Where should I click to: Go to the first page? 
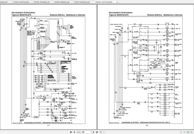pos(71,132)
